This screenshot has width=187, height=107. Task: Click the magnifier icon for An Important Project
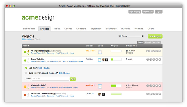147,51
